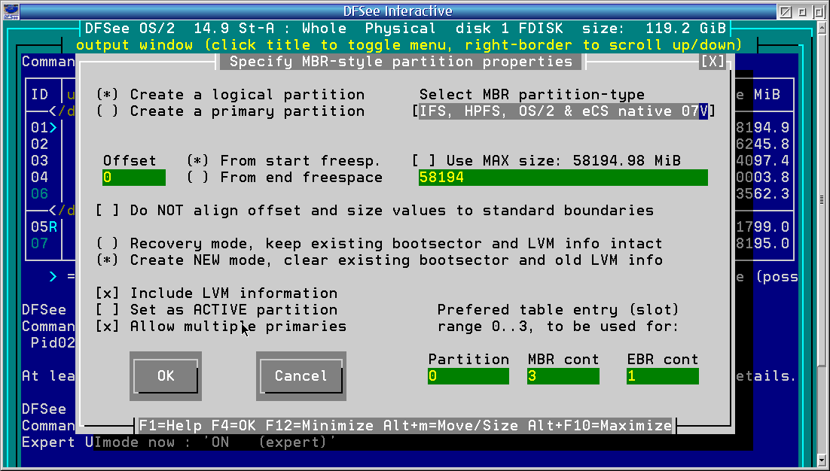Viewport: 830px width, 471px height.
Task: Click the ID column header in background list
Action: click(x=40, y=95)
